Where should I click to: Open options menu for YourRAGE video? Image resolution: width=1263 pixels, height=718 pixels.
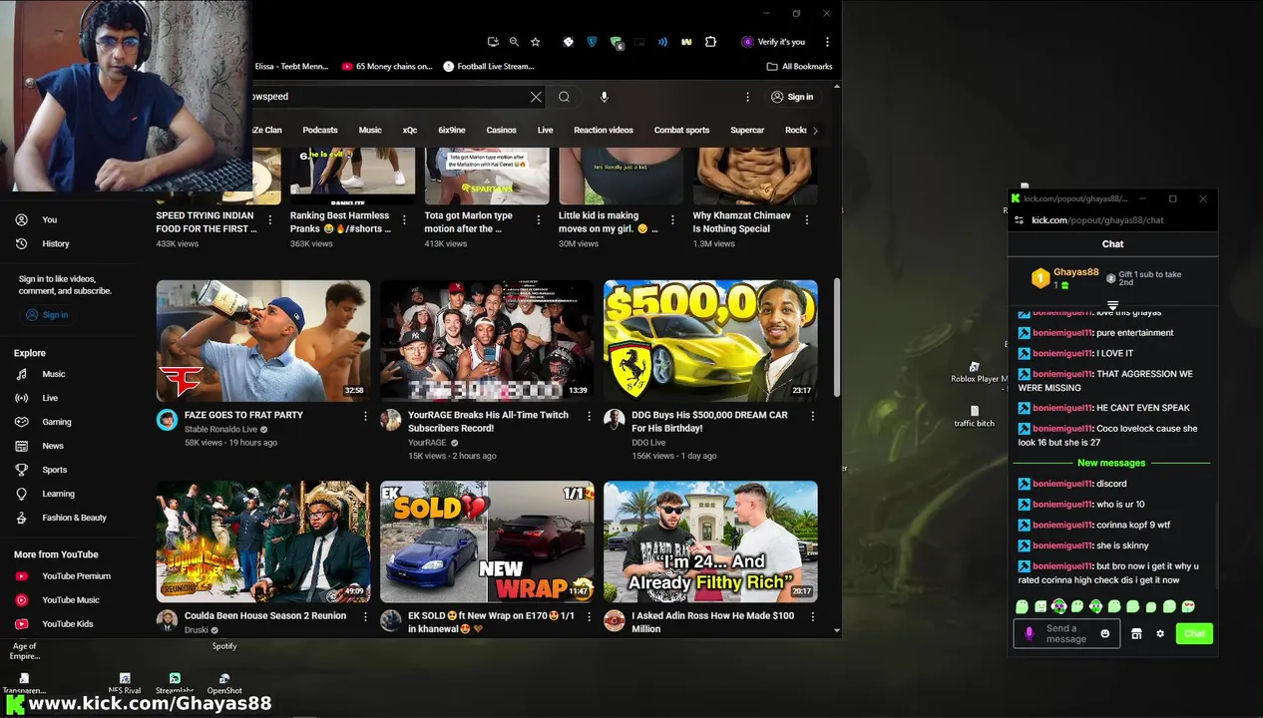589,416
